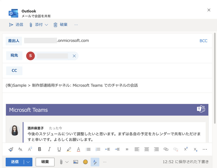The height and width of the screenshot is (168, 217).
Task: Click the bottom 破棄 discard button
Action: 45,162
